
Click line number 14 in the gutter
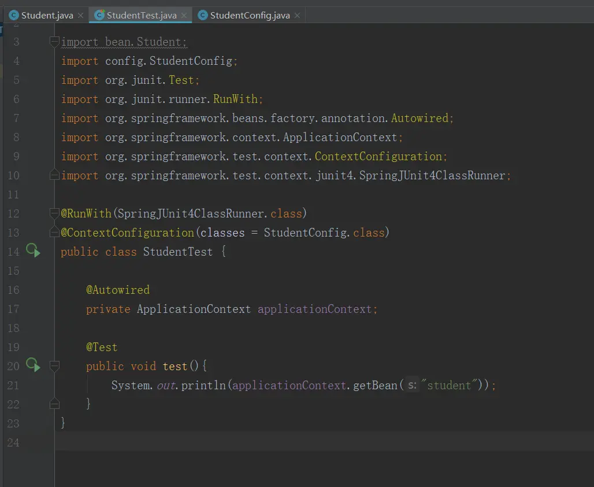13,252
